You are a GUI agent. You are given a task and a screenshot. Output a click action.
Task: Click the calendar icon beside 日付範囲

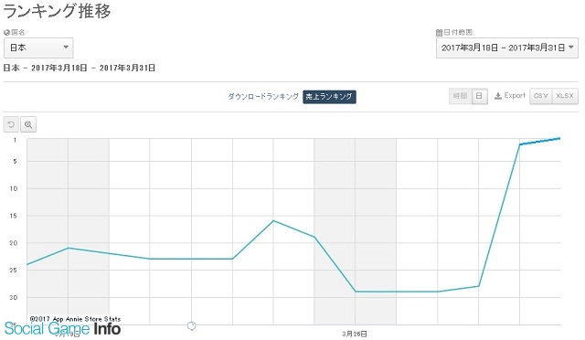(439, 33)
